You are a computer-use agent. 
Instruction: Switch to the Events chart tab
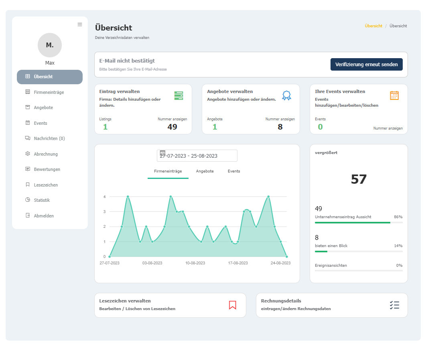(x=233, y=171)
